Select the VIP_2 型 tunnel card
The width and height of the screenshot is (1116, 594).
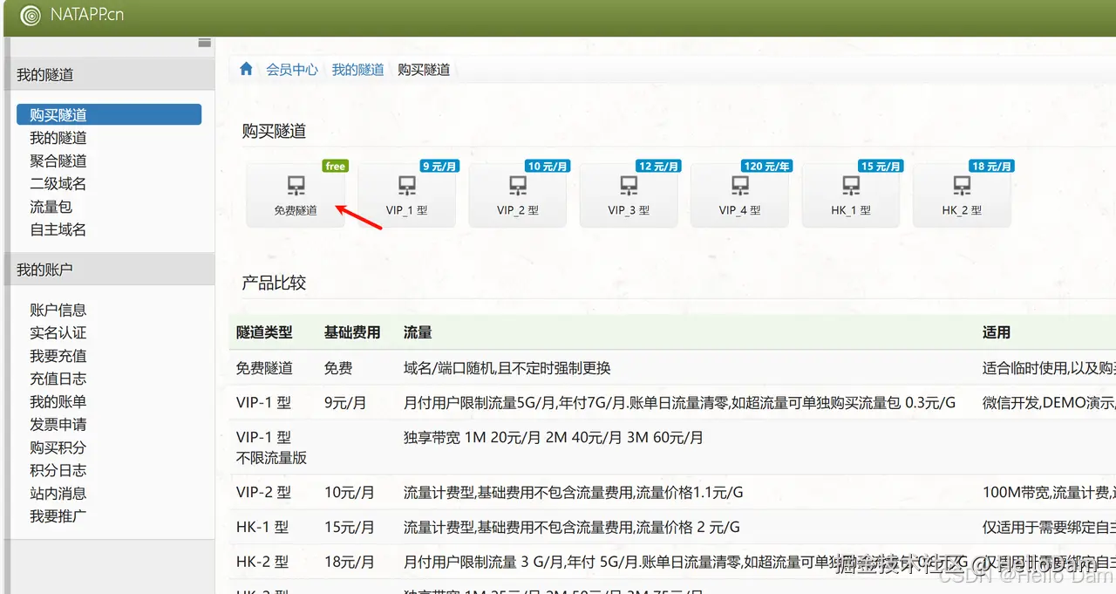pyautogui.click(x=518, y=195)
